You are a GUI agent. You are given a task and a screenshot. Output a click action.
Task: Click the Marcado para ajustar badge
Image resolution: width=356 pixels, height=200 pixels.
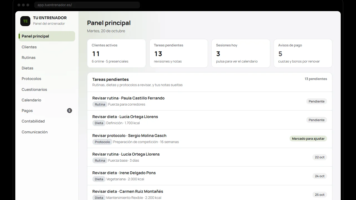[x=308, y=139]
